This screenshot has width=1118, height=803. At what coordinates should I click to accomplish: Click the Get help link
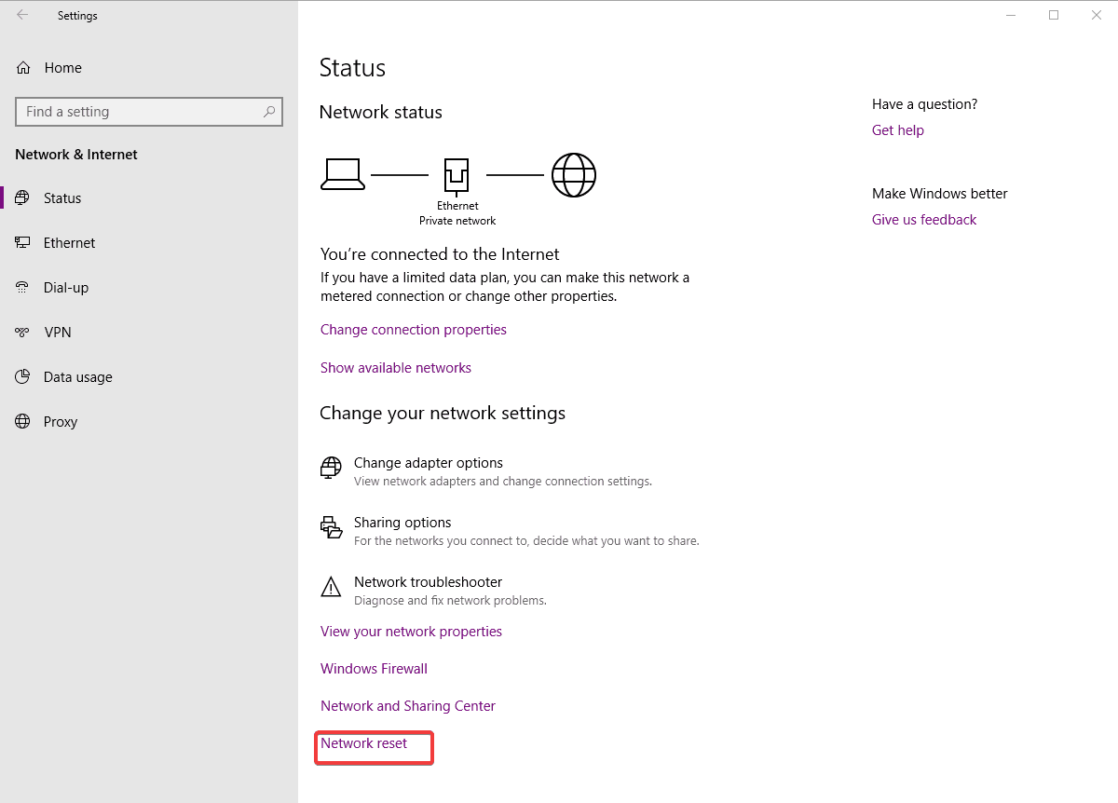click(x=898, y=130)
